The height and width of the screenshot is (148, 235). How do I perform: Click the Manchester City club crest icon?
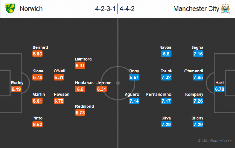(x=225, y=8)
